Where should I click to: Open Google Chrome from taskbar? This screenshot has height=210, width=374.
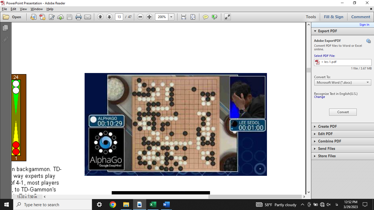[x=113, y=205]
